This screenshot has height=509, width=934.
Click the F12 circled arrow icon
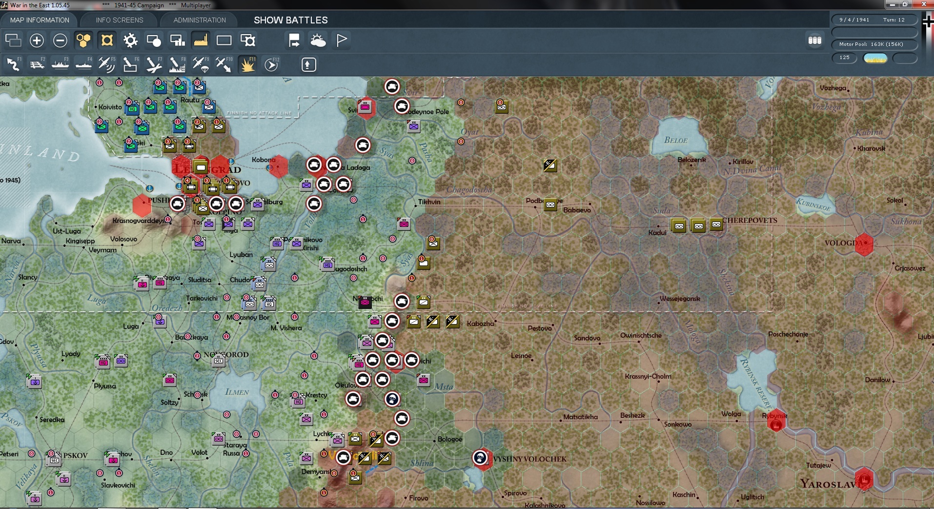[x=271, y=64]
